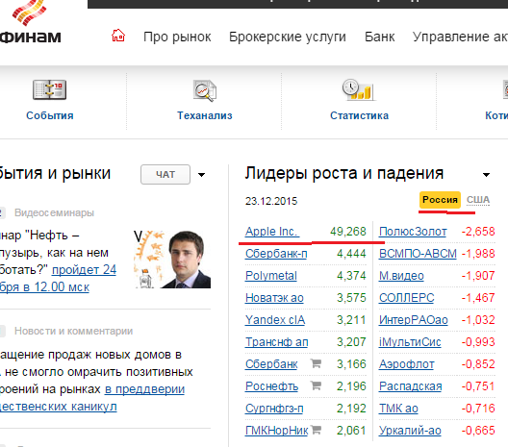Click the Видеосеминары section label
The width and height of the screenshot is (508, 447).
click(54, 212)
